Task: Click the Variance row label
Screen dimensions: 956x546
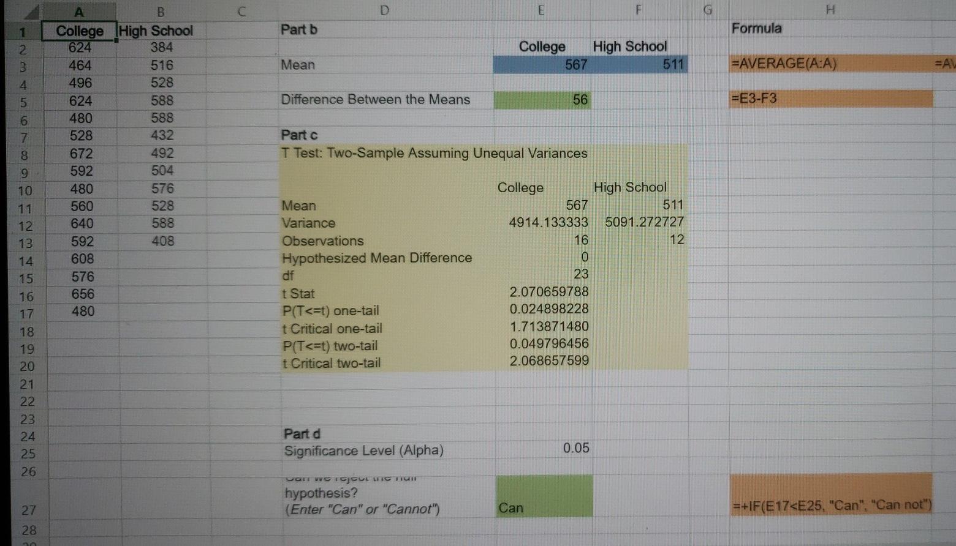Action: point(308,223)
